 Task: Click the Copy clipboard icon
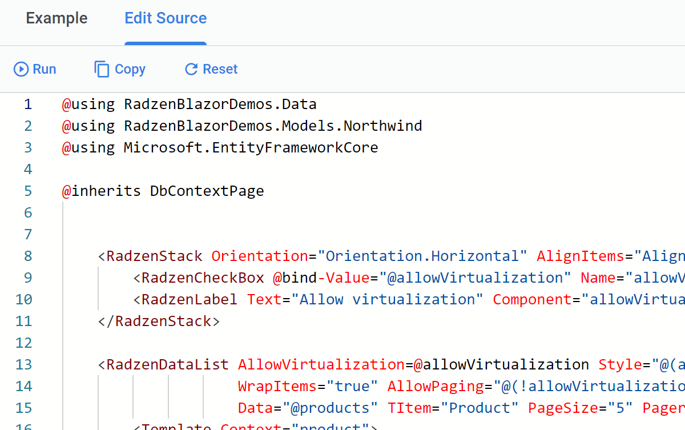click(102, 69)
